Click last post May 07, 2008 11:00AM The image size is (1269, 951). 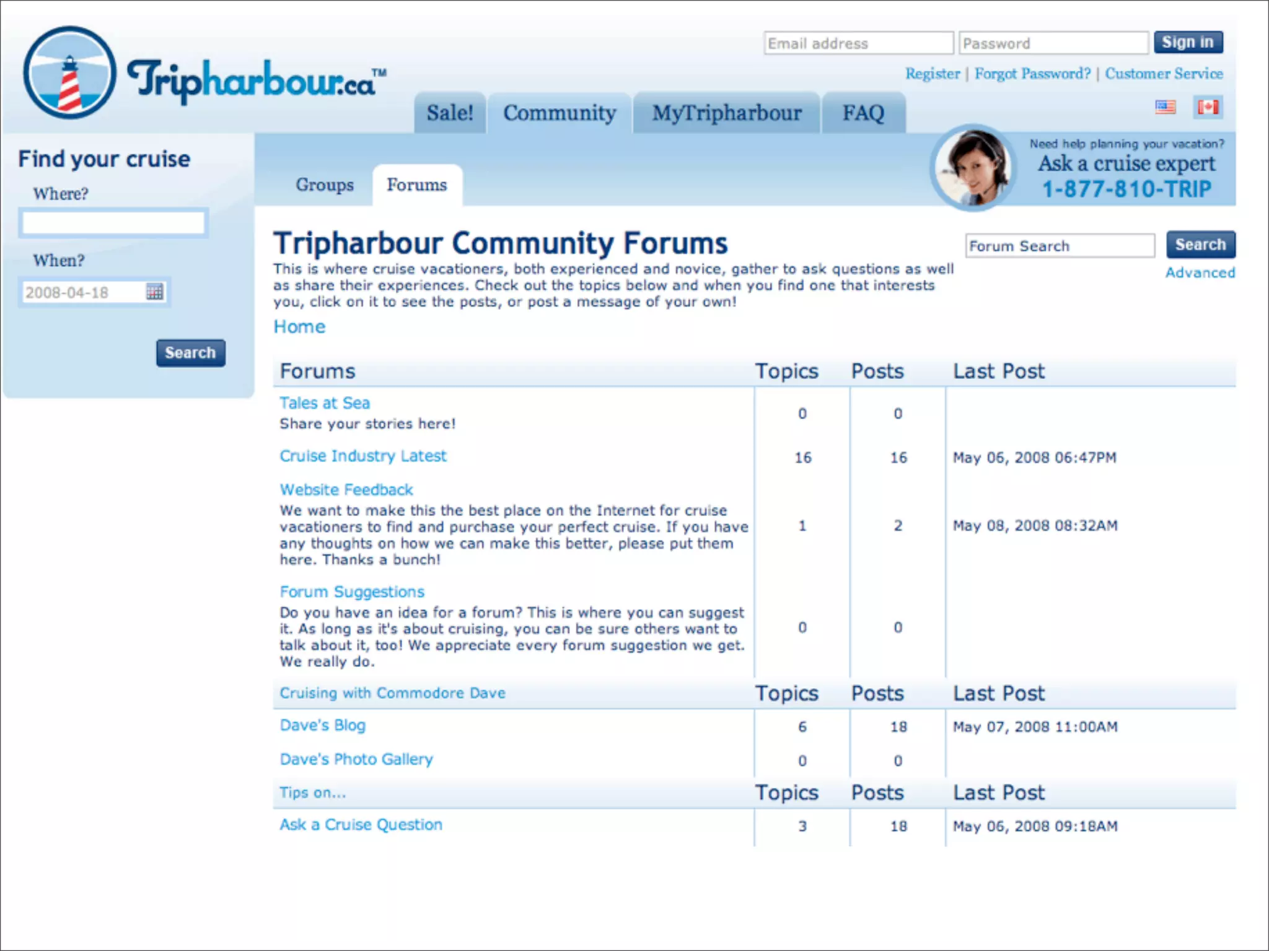point(1035,727)
